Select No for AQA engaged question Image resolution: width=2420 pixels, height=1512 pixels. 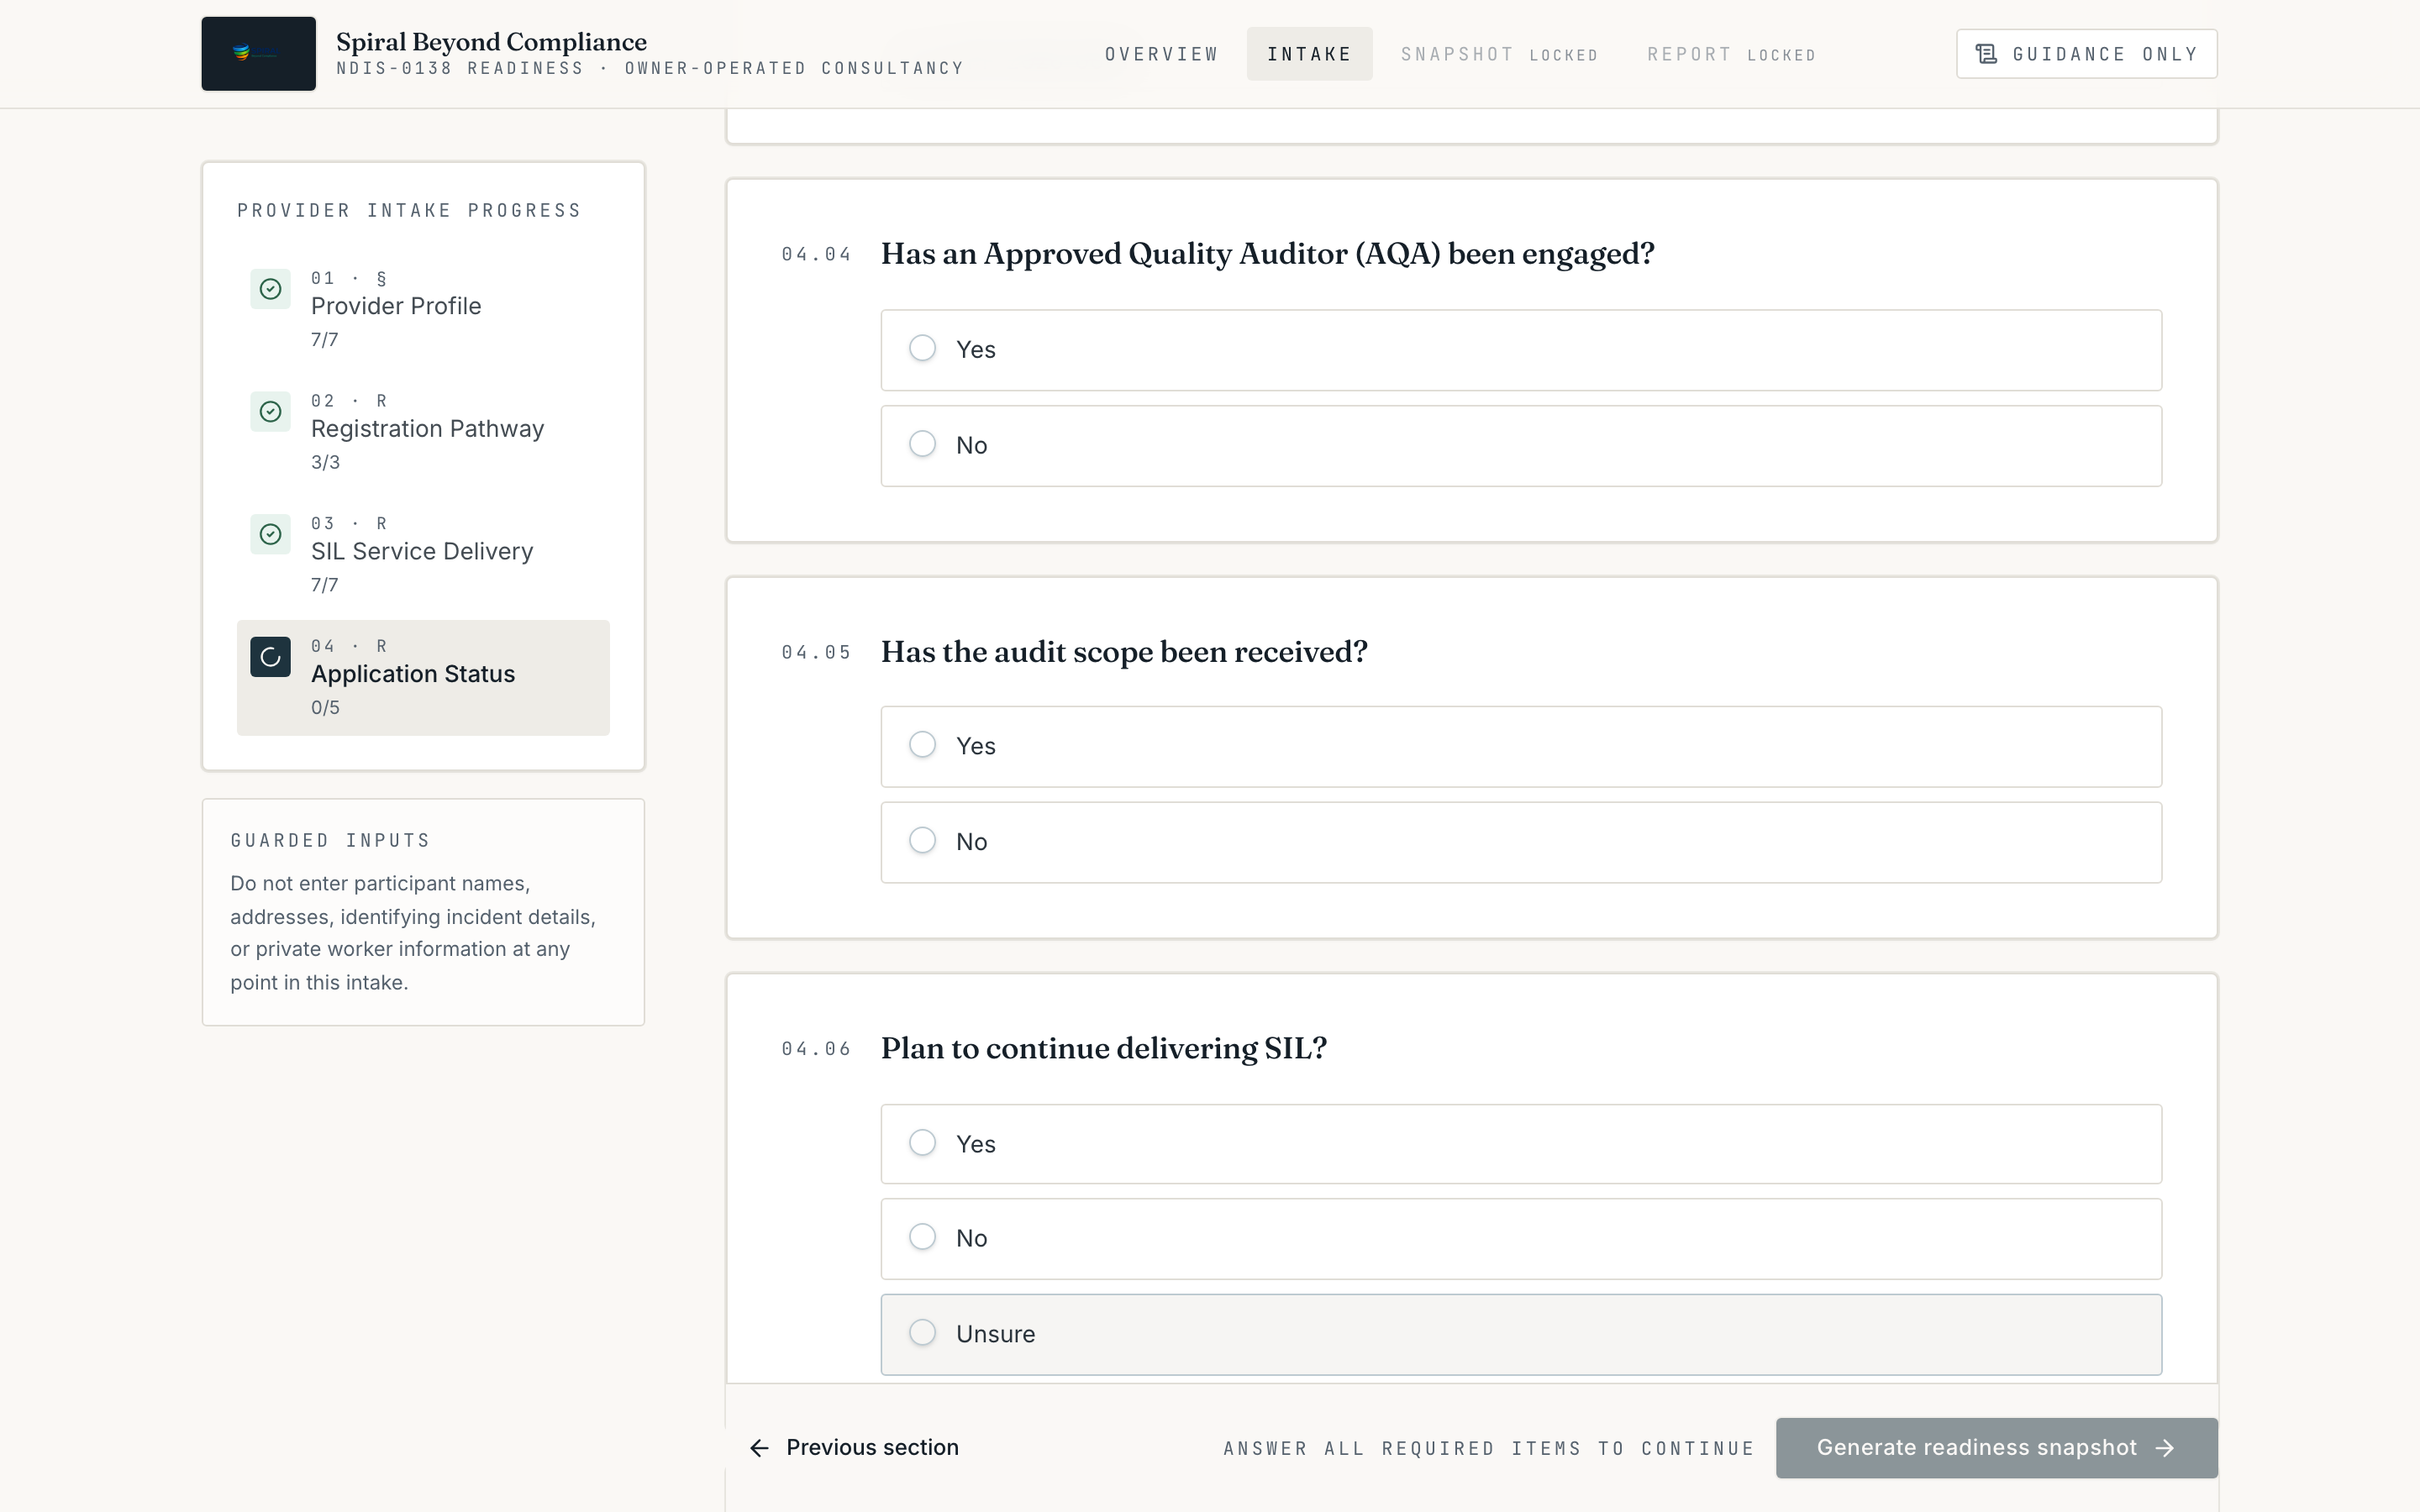[x=1521, y=446]
